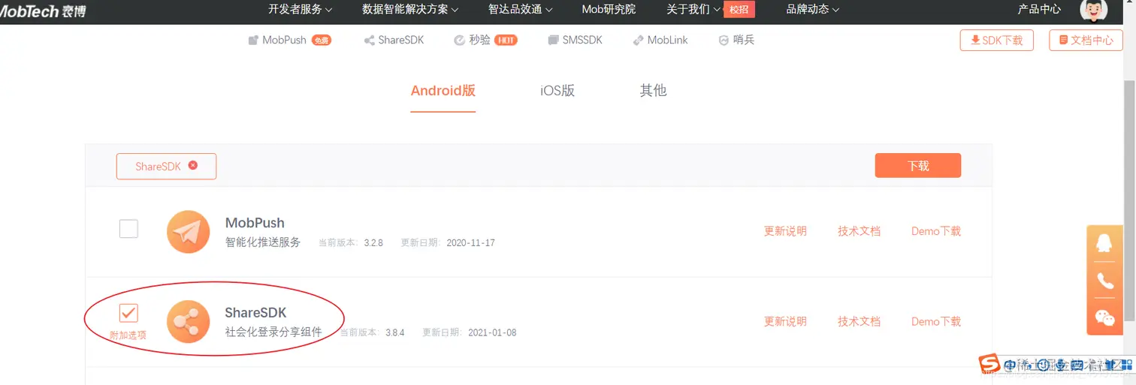Viewport: 1136px width, 385px height.
Task: Open MobPush Demo下载 link
Action: (x=936, y=231)
